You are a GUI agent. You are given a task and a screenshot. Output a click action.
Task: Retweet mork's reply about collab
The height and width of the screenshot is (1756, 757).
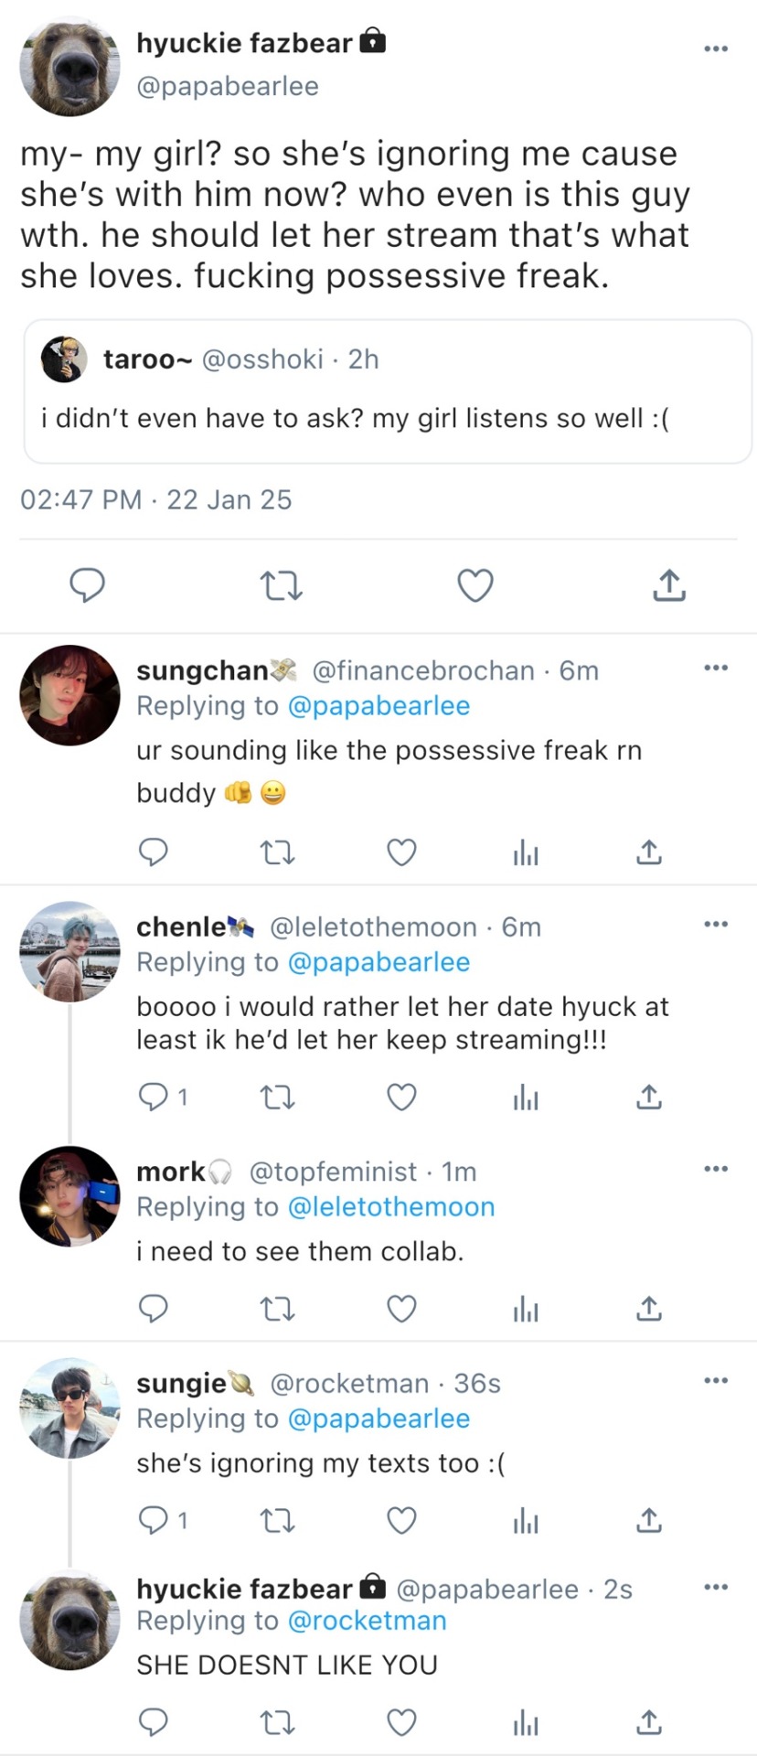coord(277,1310)
